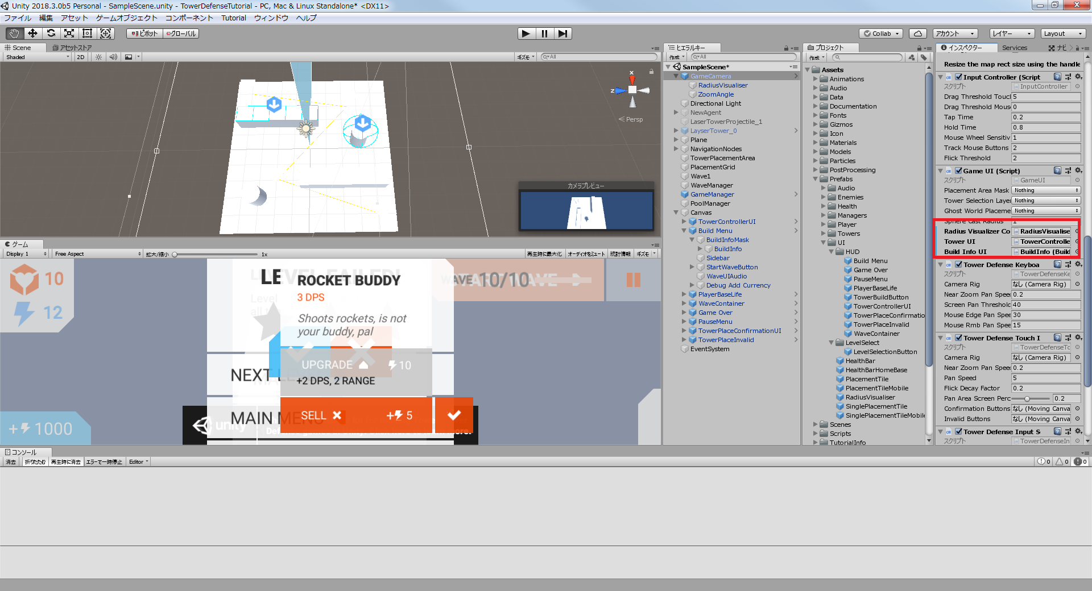
Task: Click the orange checkmark confirm button in Game view
Action: 454,415
